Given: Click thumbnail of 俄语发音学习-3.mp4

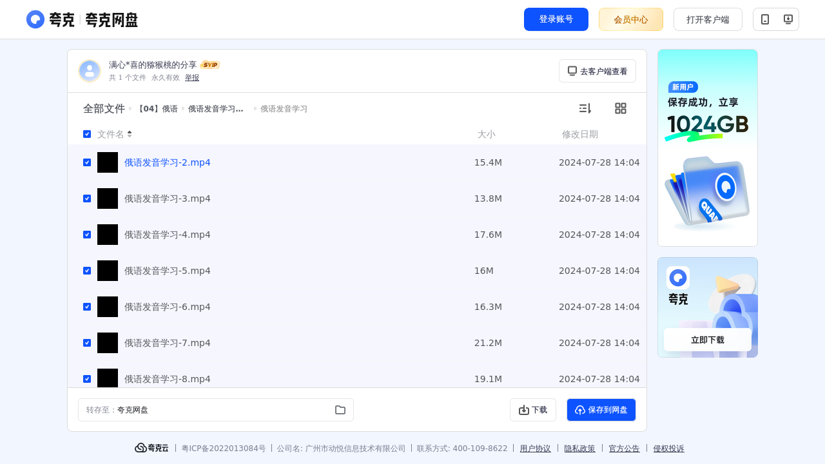Looking at the screenshot, I should [108, 198].
